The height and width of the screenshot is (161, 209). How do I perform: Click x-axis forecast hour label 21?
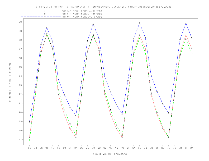[70, 148]
